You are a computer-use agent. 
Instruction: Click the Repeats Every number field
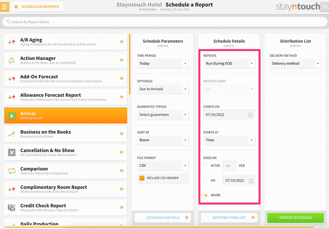[212, 89]
